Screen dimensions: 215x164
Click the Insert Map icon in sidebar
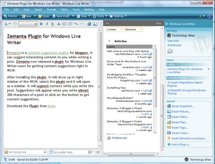(x=169, y=122)
